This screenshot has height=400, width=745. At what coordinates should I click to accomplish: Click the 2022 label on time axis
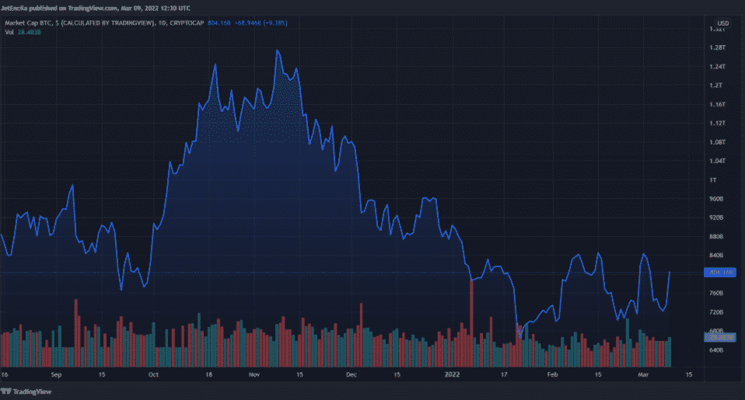tap(452, 375)
